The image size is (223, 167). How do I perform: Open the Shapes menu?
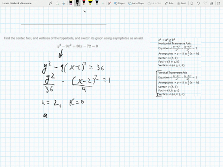click(x=119, y=3)
